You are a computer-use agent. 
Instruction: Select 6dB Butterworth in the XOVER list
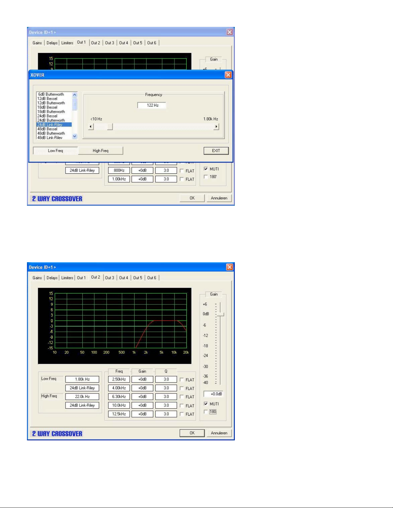click(x=54, y=94)
